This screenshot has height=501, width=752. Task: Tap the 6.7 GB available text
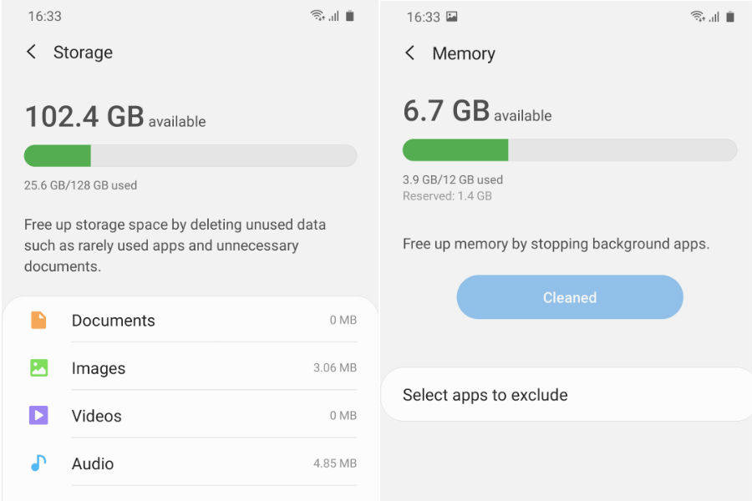pos(477,111)
